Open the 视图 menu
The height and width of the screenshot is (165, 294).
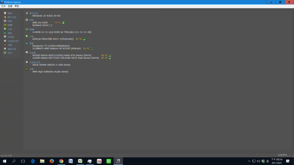[10, 6]
